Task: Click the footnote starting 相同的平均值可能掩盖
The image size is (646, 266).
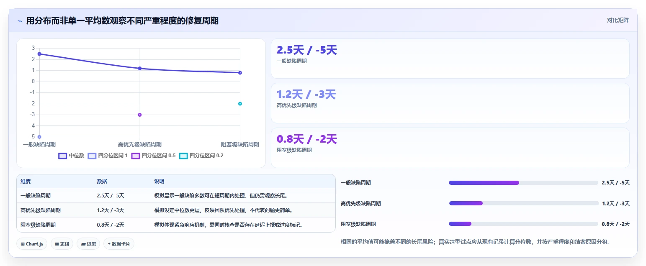Action: click(476, 242)
